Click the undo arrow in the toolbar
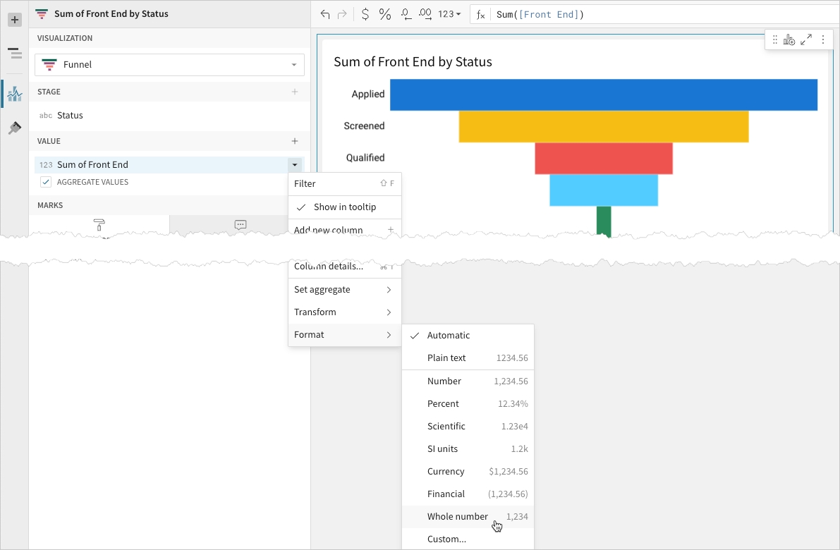This screenshot has height=550, width=840. point(325,14)
